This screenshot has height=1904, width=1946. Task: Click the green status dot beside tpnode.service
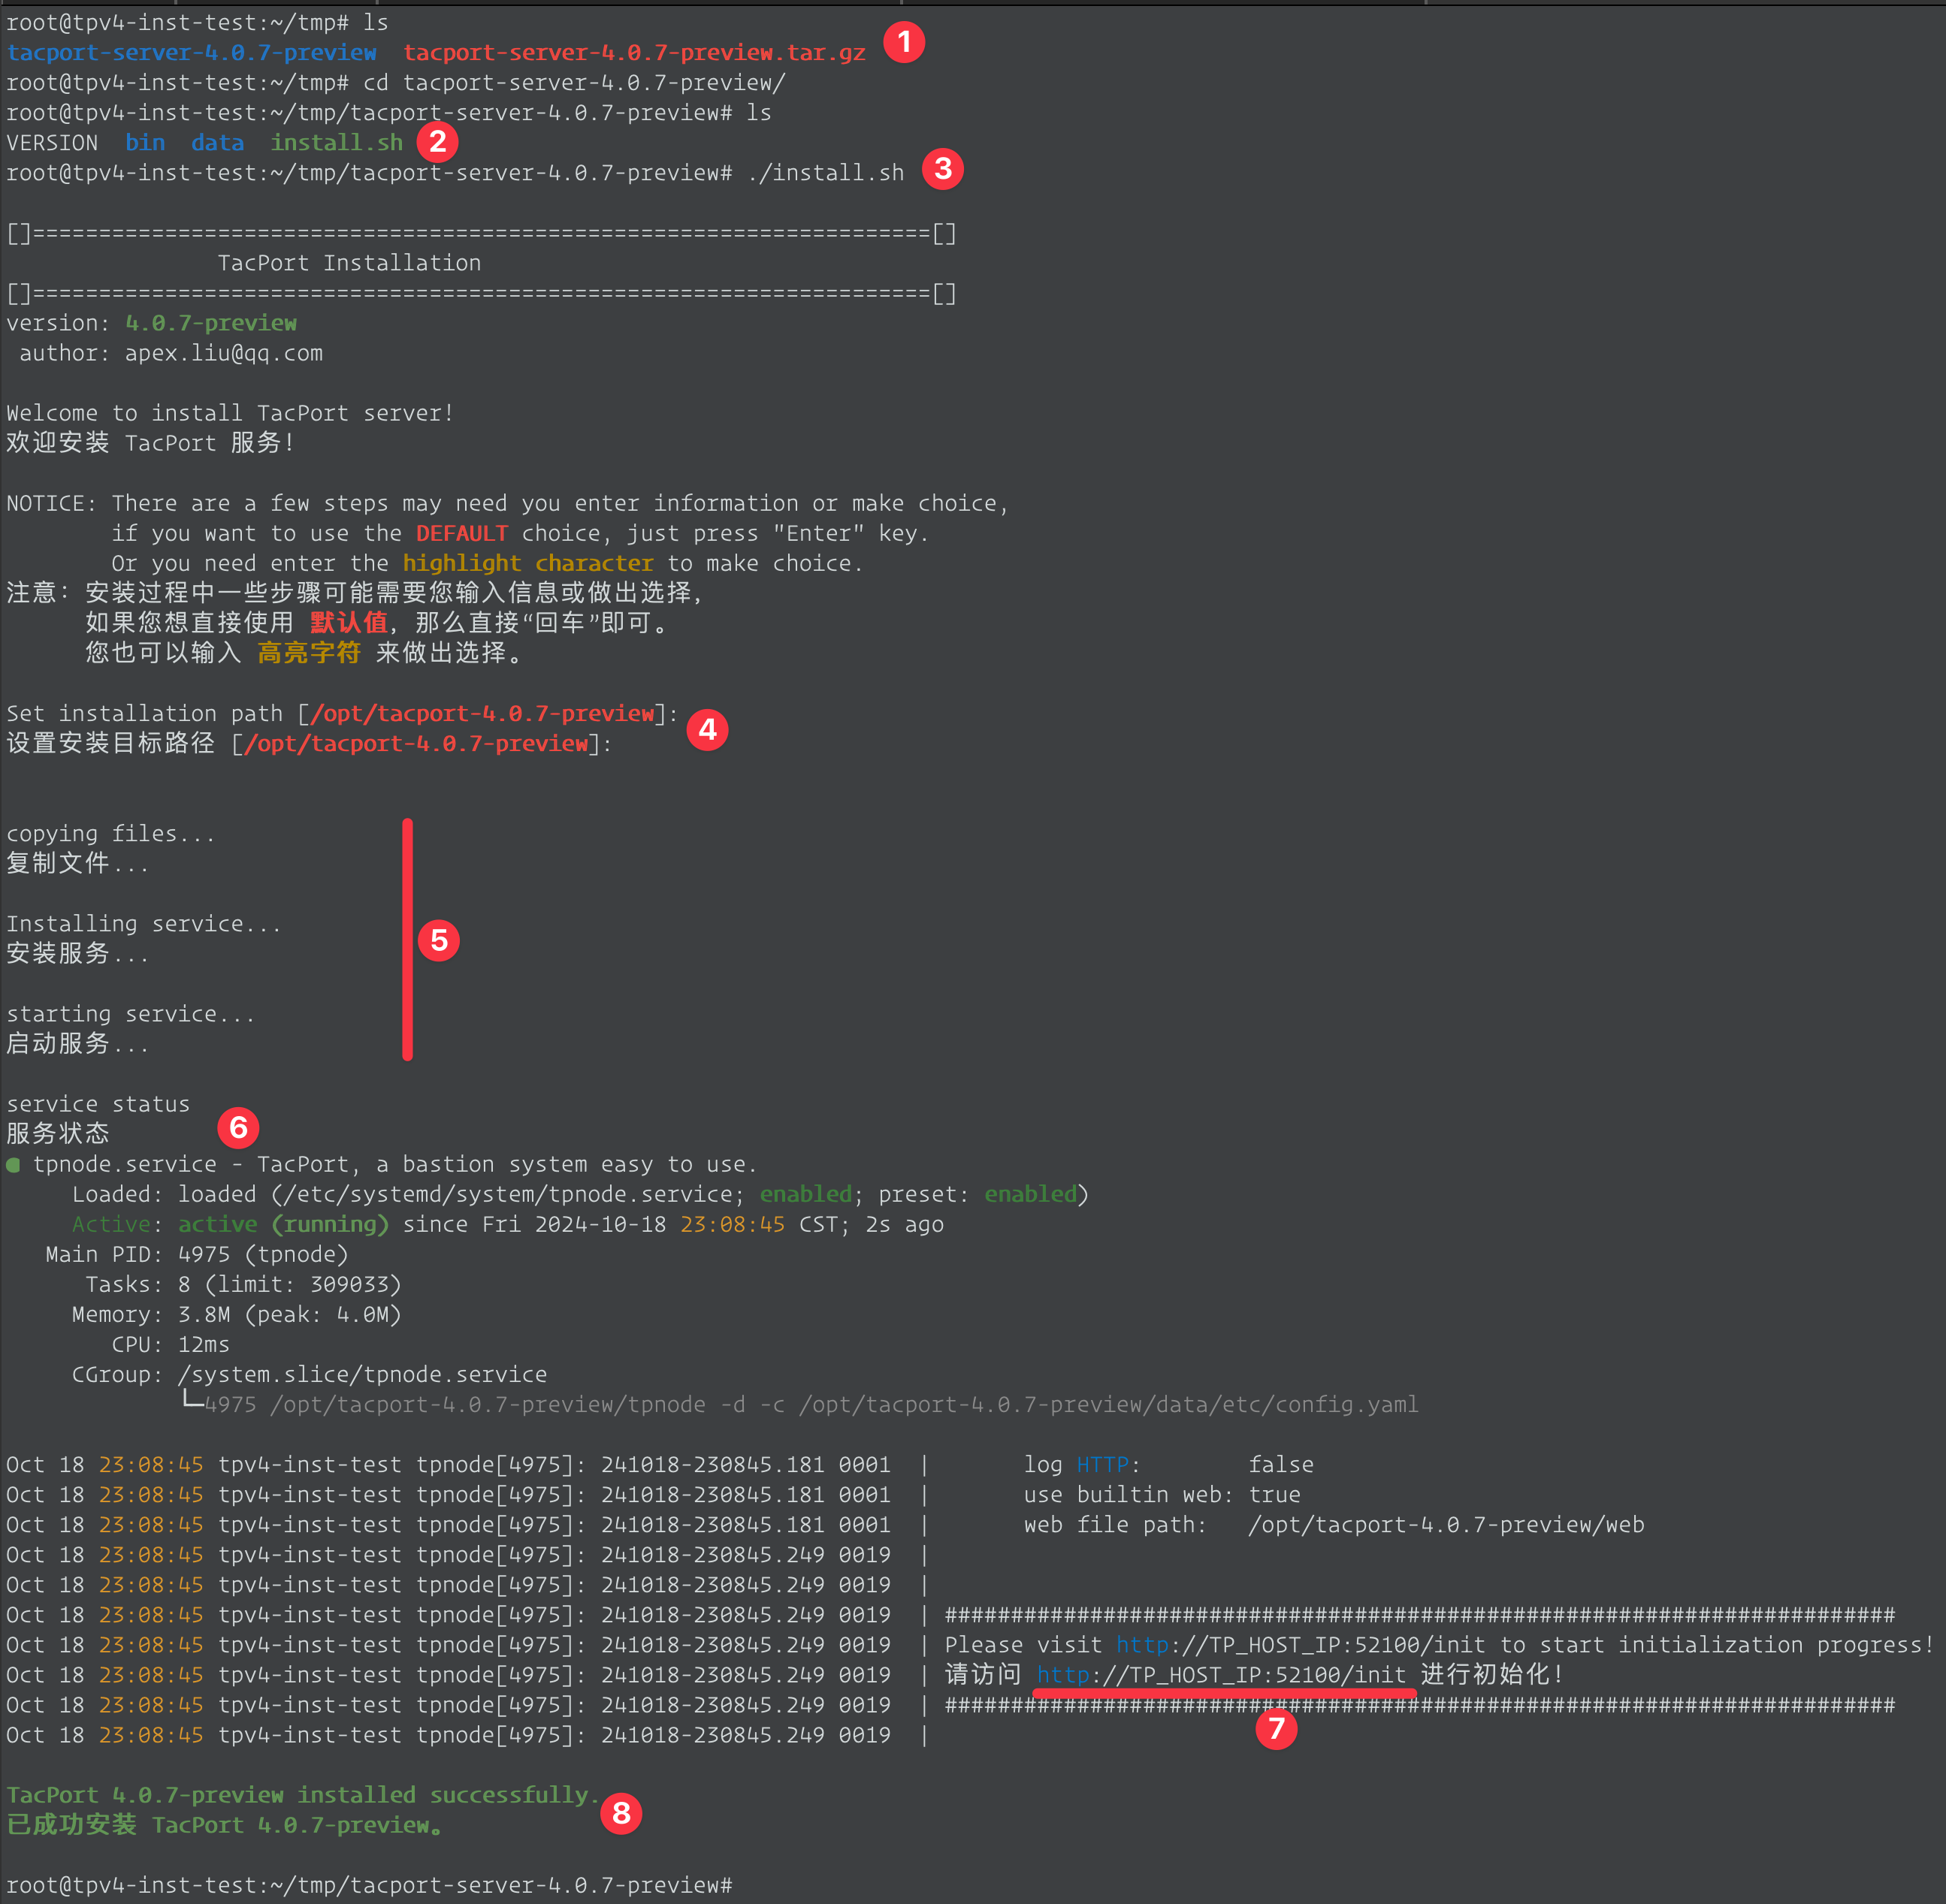coord(13,1165)
